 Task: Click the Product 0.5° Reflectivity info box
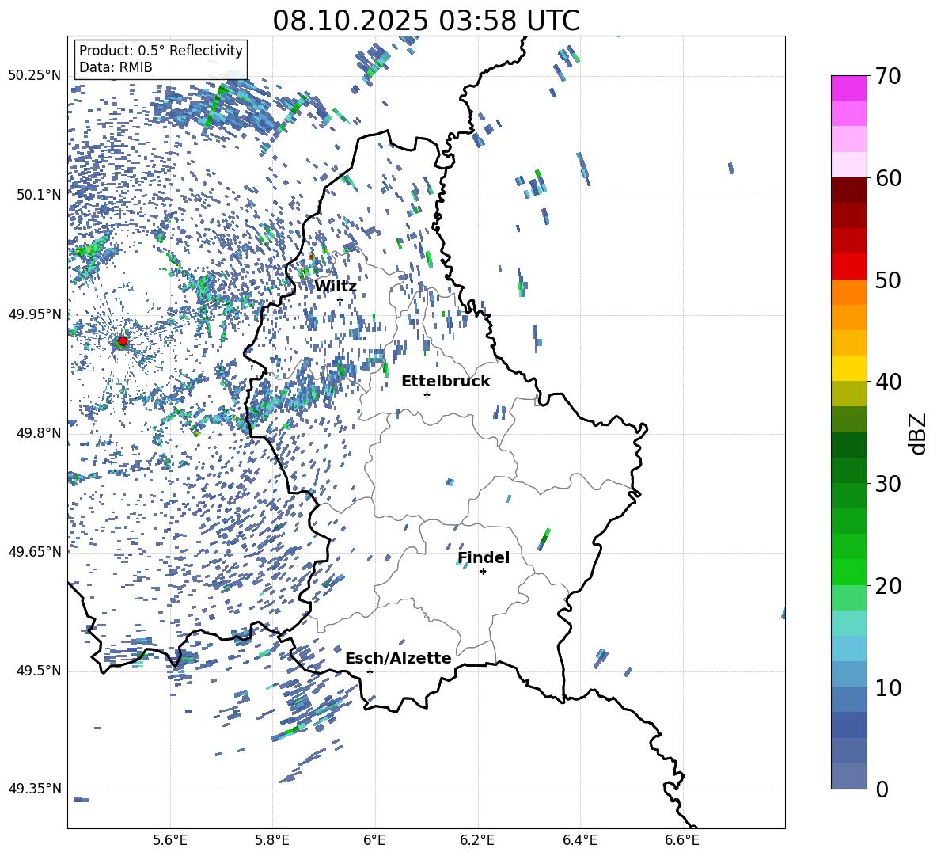click(161, 59)
